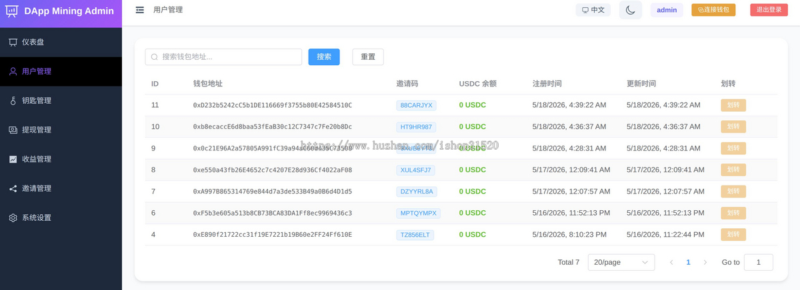Click update time 5/16/2026, 11:22:44 PM
800x290 pixels.
pyautogui.click(x=665, y=235)
